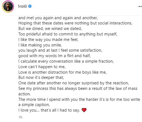142x122 pixels.
Task: Click 'I calculate every conversation' line
Action: tap(66, 61)
